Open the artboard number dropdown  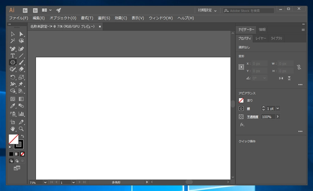(73, 182)
